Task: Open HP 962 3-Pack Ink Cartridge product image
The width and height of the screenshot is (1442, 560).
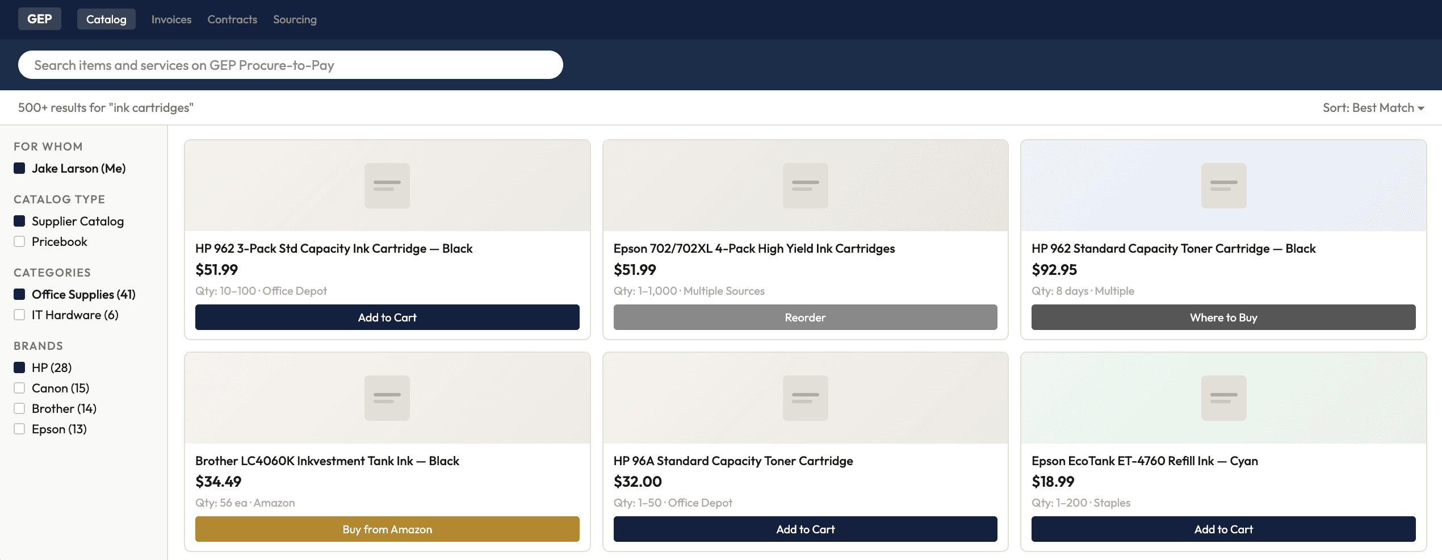Action: (x=387, y=186)
